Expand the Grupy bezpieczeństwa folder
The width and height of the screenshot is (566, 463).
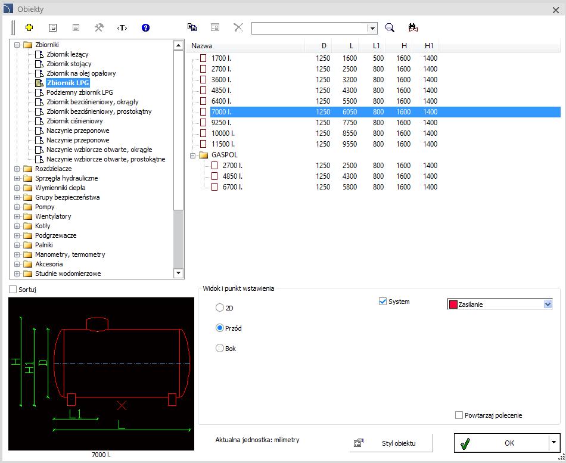tap(17, 198)
